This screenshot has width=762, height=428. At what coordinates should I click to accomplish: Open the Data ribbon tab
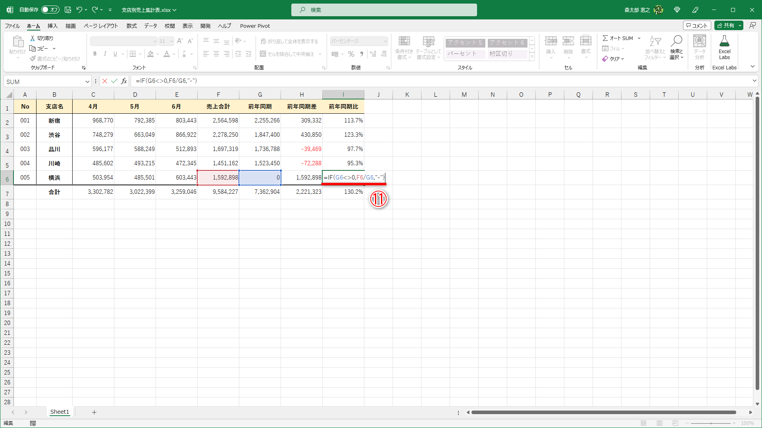(150, 26)
